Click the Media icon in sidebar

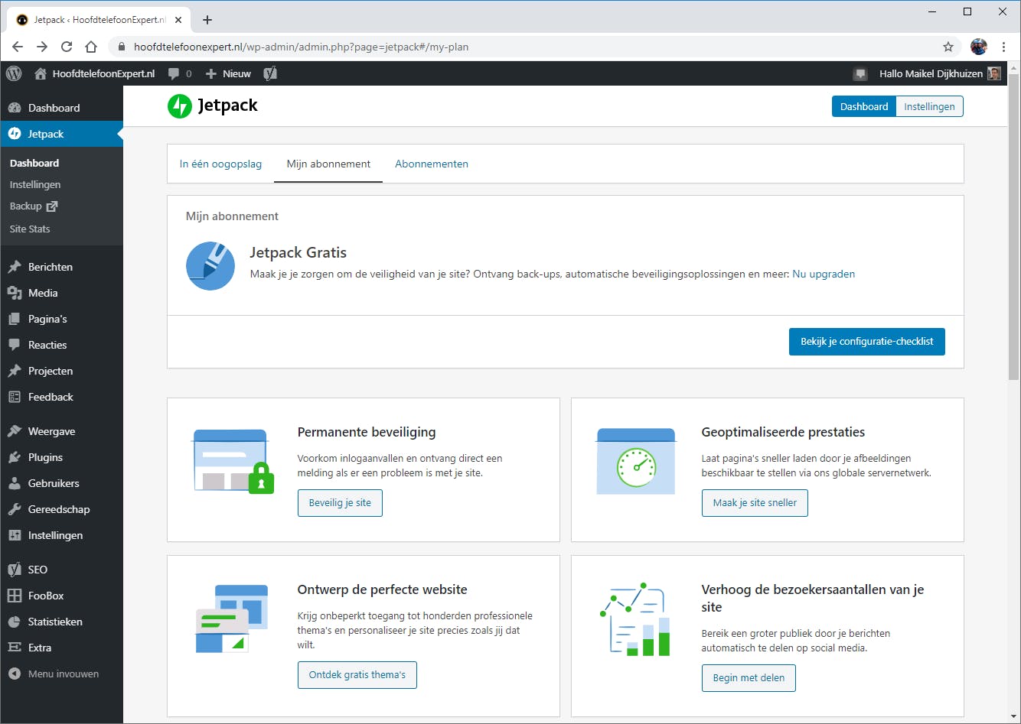point(15,293)
